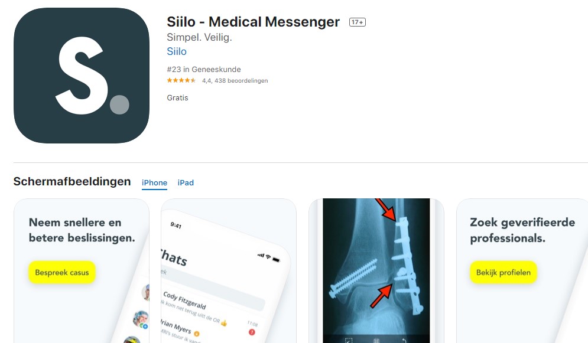Click the #23 in Geneeskunde ranking
Image resolution: width=588 pixels, height=343 pixels.
tap(204, 69)
